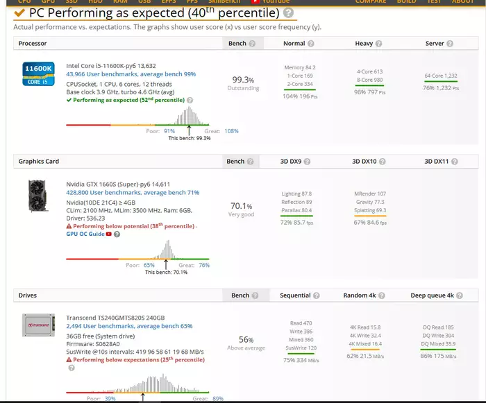486x403 pixels.
Task: Open the GTX 1660S graphics card image
Action: coord(37,196)
